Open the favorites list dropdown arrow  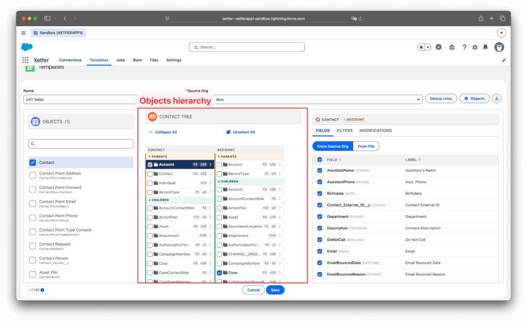point(428,47)
